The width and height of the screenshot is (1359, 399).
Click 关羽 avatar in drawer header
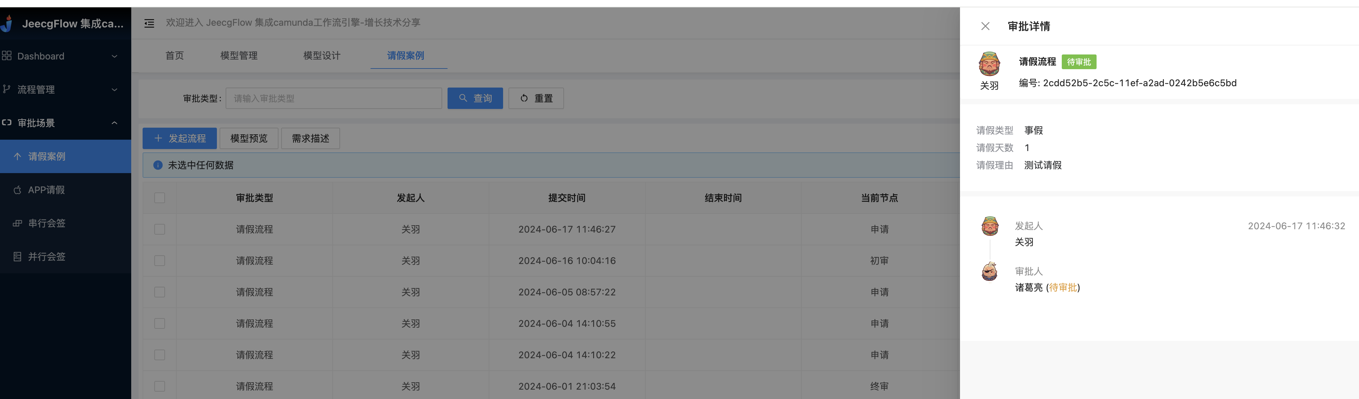(989, 64)
